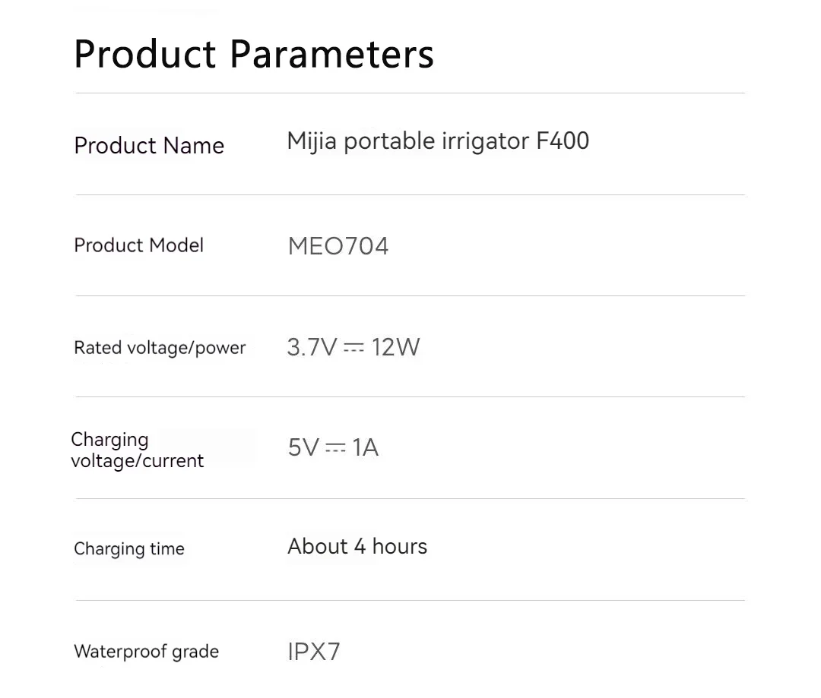Click the 5V charging voltage value
The height and width of the screenshot is (698, 821).
(303, 447)
